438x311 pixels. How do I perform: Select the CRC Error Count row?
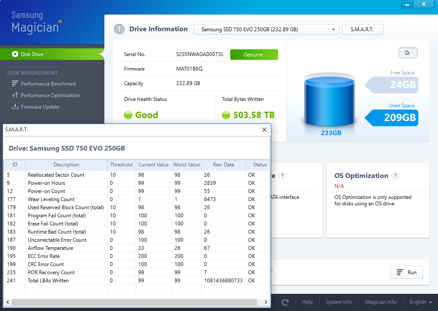tap(137, 264)
